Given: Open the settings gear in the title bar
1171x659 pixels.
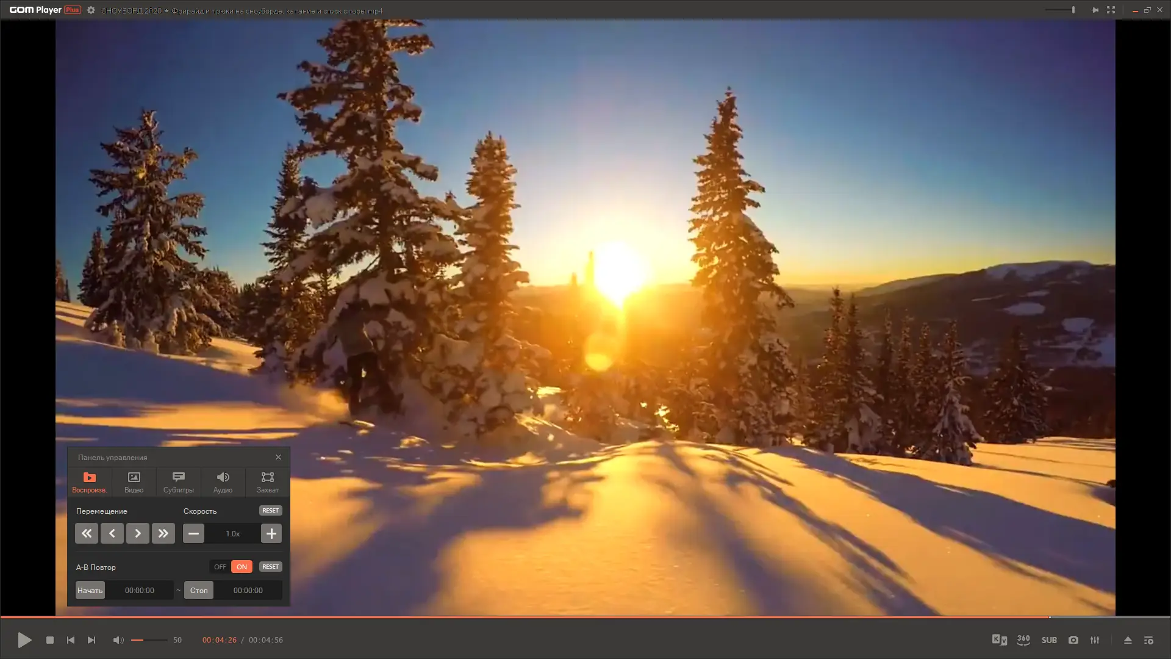Looking at the screenshot, I should click(91, 10).
